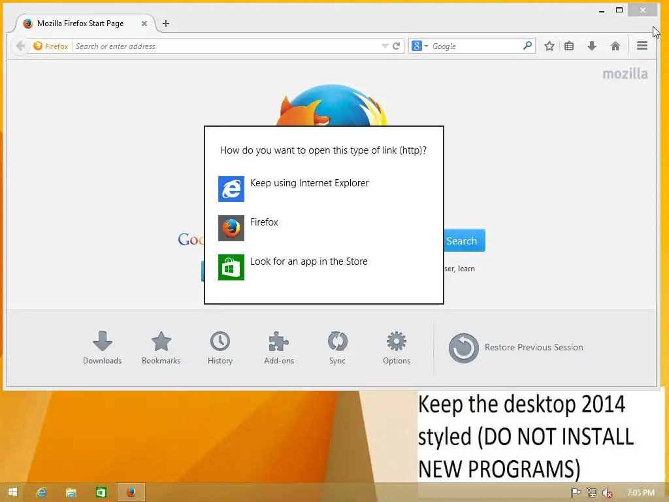
Task: Click the search magnifier icon
Action: (x=528, y=45)
